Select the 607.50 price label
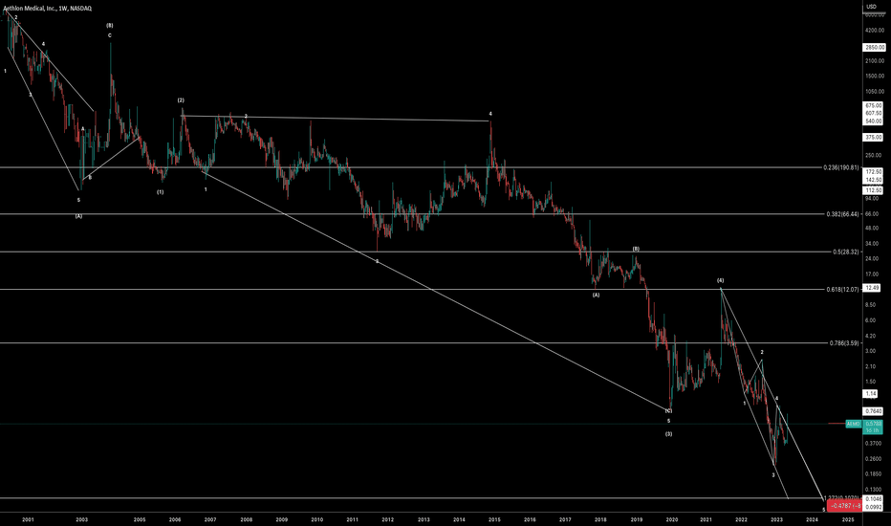This screenshot has height=526, width=891. click(873, 113)
